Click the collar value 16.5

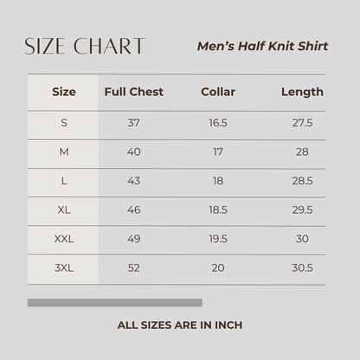coord(218,123)
